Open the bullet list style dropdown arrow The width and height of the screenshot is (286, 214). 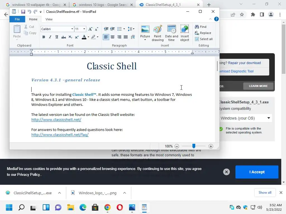point(124,29)
